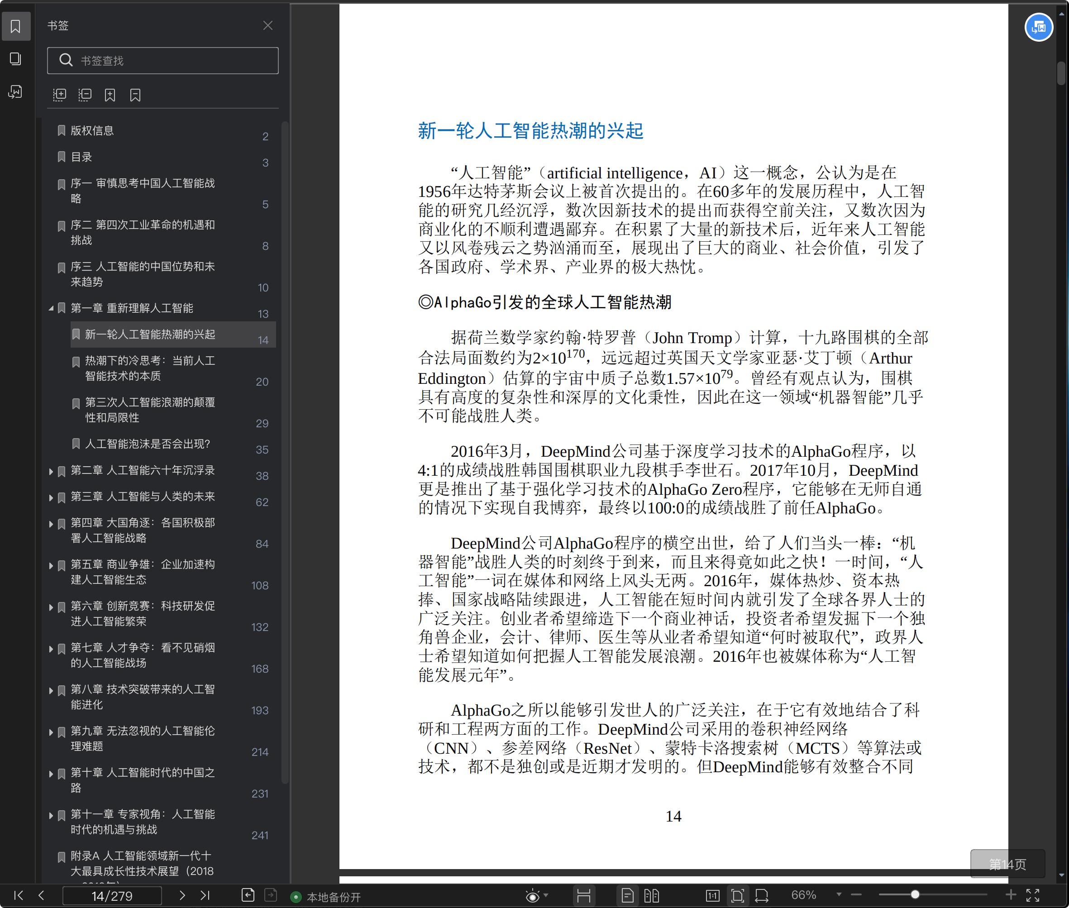This screenshot has height=908, width=1069.
Task: Go to the first page
Action: tap(19, 895)
